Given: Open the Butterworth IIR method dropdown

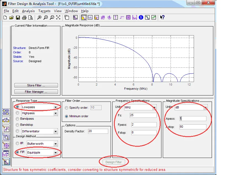Looking at the screenshot, I should tap(55, 144).
